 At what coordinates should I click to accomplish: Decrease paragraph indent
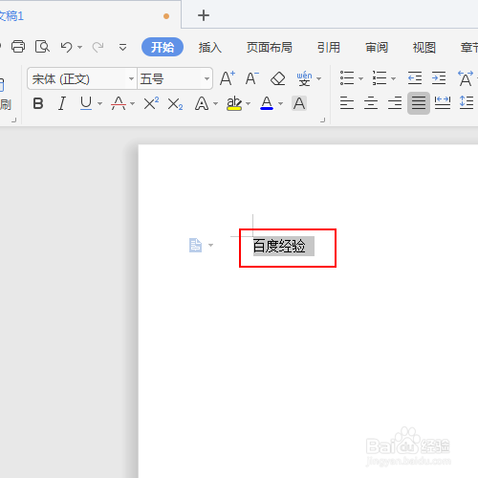415,78
